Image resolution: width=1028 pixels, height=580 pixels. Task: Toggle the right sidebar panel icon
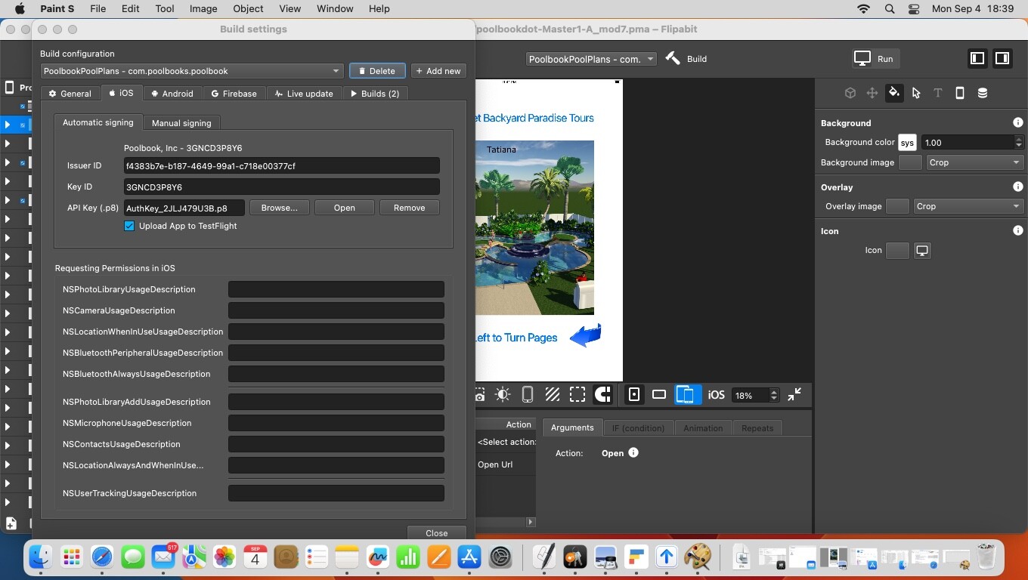click(x=1002, y=58)
